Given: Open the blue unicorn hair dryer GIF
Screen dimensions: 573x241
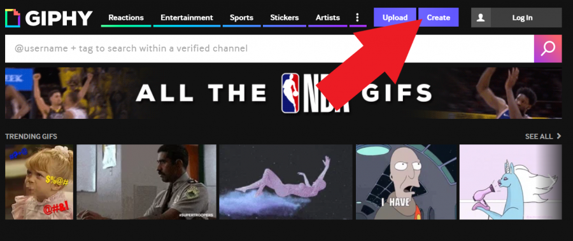Looking at the screenshot, I should point(511,182).
